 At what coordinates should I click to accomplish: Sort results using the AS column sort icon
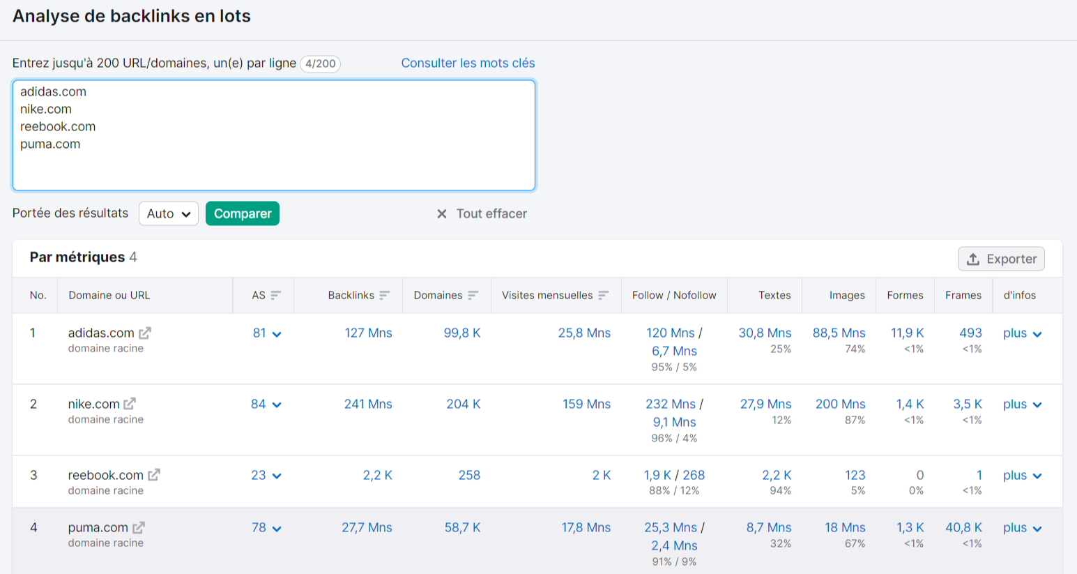click(276, 295)
